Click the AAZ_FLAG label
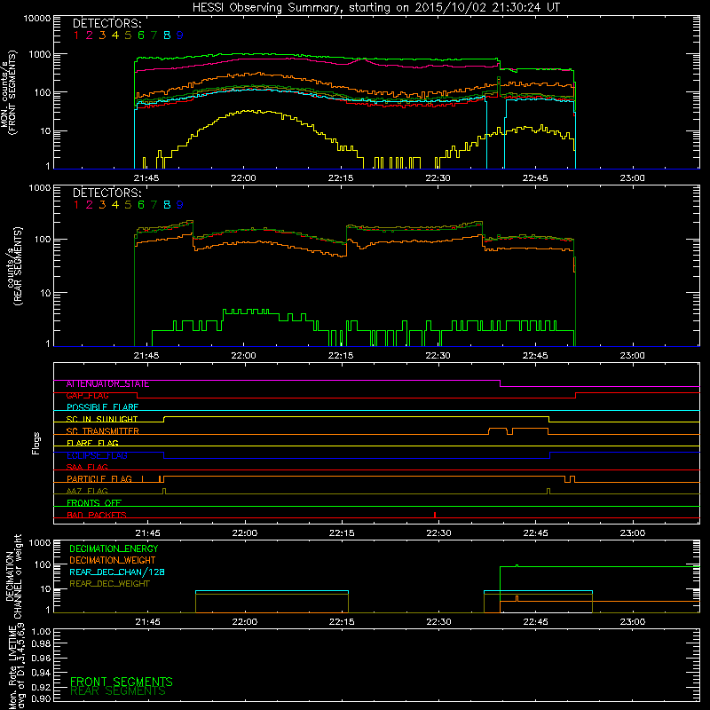710x710 pixels. (x=87, y=491)
